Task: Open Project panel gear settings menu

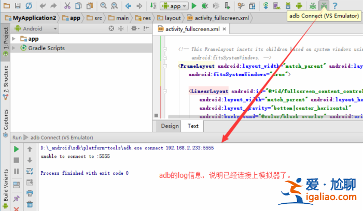Action: [x=135, y=28]
